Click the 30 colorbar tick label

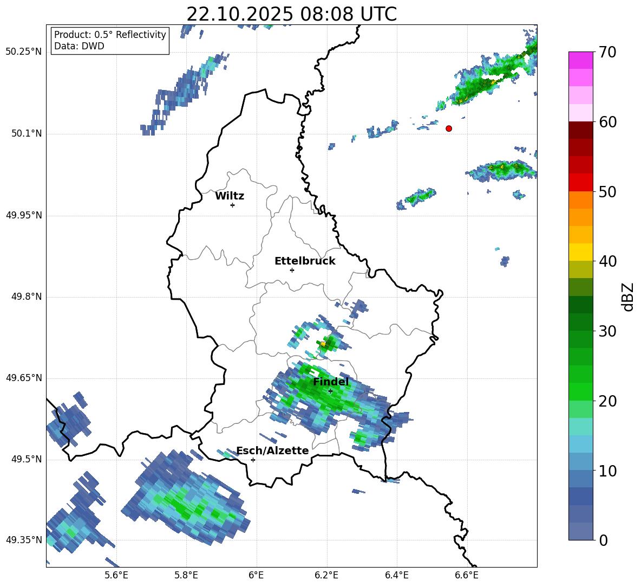click(x=607, y=331)
